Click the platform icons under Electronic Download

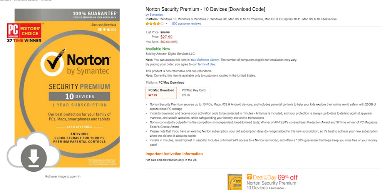point(107,30)
